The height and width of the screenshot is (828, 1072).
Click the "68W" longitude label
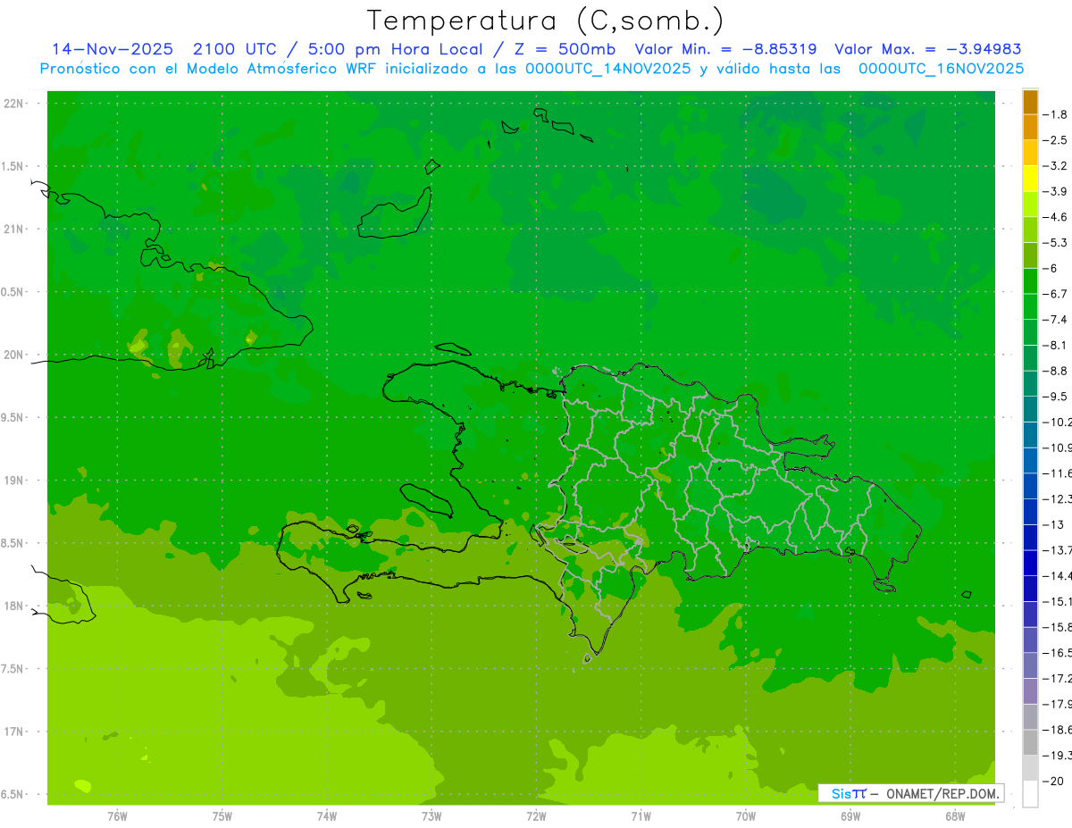954,815
